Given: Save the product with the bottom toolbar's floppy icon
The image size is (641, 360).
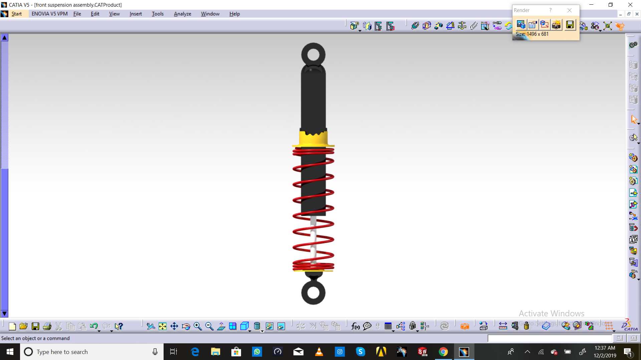Looking at the screenshot, I should (x=35, y=326).
